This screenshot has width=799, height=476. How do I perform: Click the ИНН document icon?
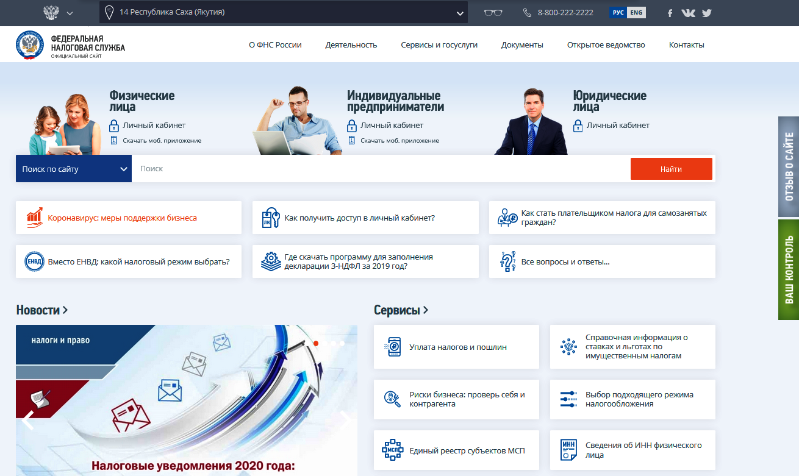coord(568,450)
